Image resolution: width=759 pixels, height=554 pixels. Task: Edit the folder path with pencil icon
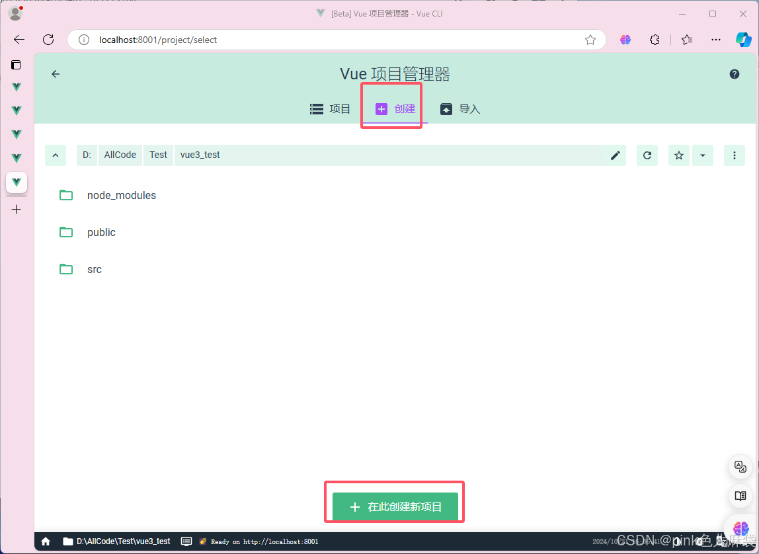(616, 155)
